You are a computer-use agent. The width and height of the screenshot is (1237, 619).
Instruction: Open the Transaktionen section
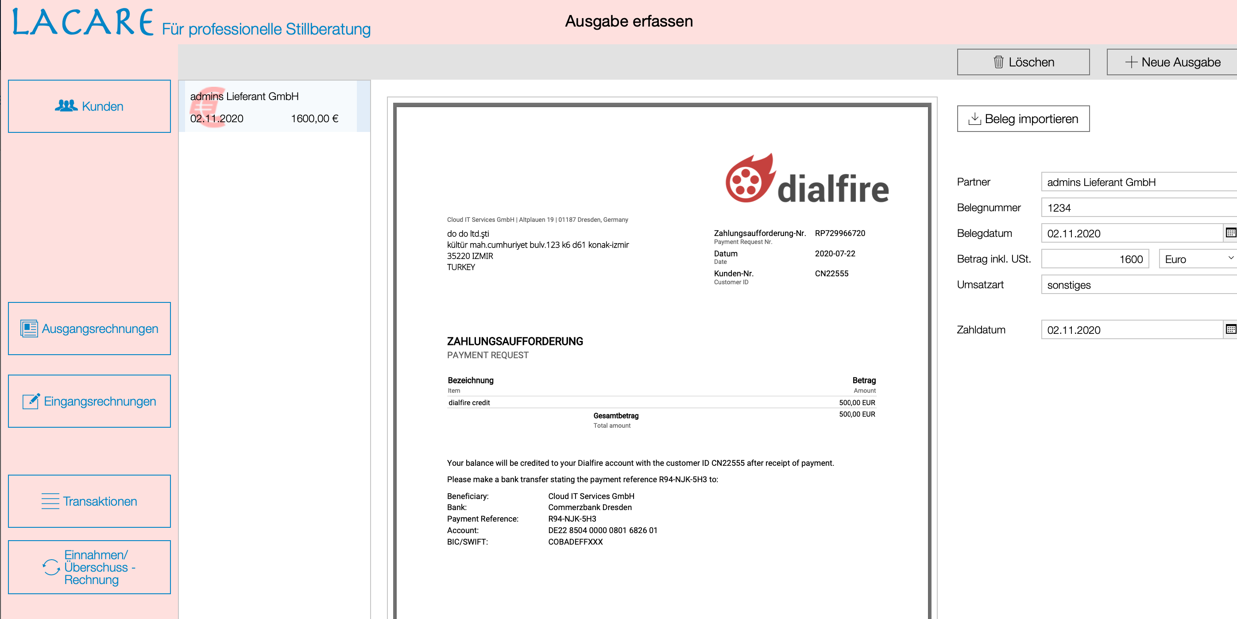pyautogui.click(x=89, y=501)
